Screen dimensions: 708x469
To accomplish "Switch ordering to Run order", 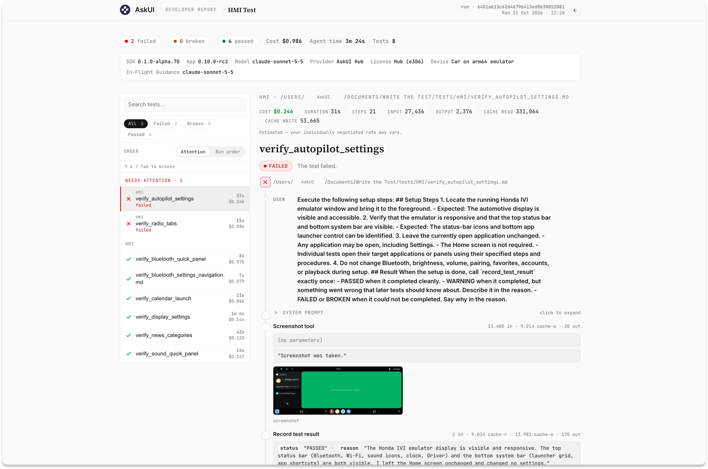I will [227, 152].
